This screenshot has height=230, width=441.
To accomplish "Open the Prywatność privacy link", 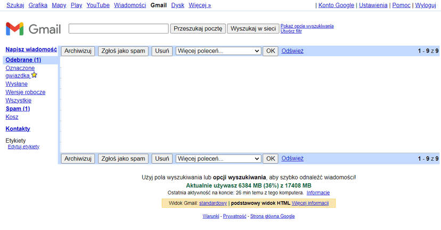I will coord(234,216).
